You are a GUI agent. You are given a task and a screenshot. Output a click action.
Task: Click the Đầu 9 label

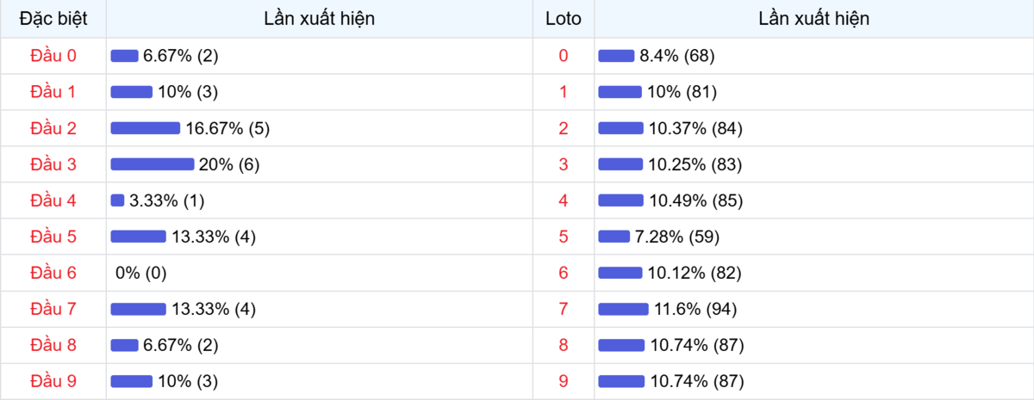coord(53,381)
